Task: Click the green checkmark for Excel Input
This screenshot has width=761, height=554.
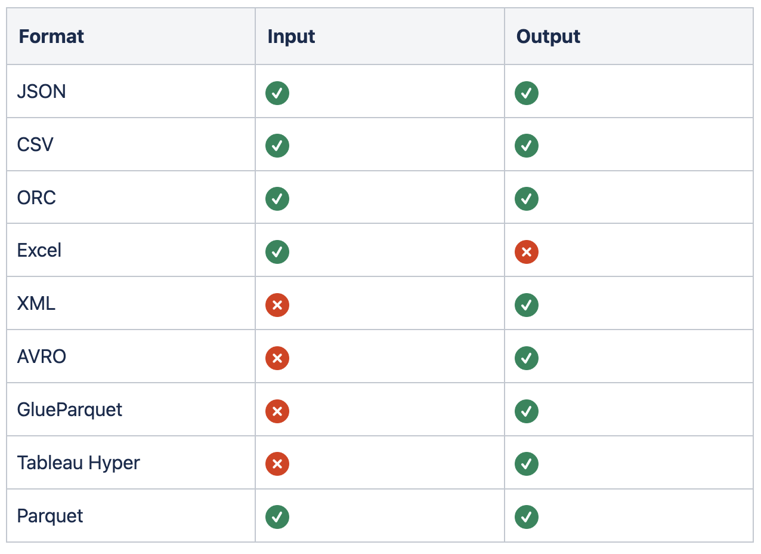Action: pos(277,252)
